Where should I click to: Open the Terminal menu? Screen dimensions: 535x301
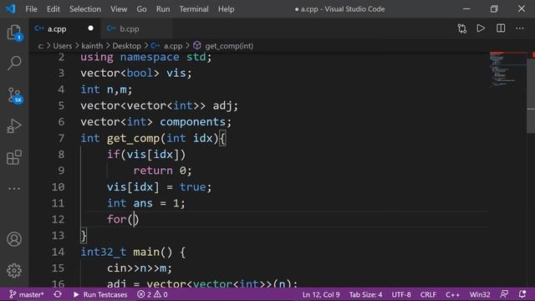pyautogui.click(x=194, y=9)
